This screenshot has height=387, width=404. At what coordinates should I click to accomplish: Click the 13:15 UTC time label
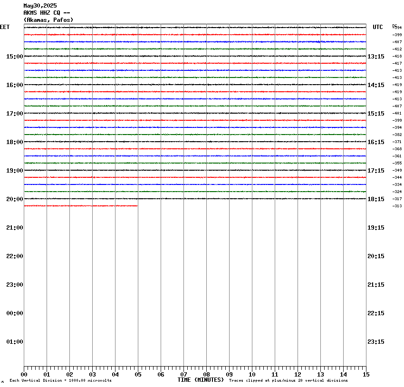point(376,57)
